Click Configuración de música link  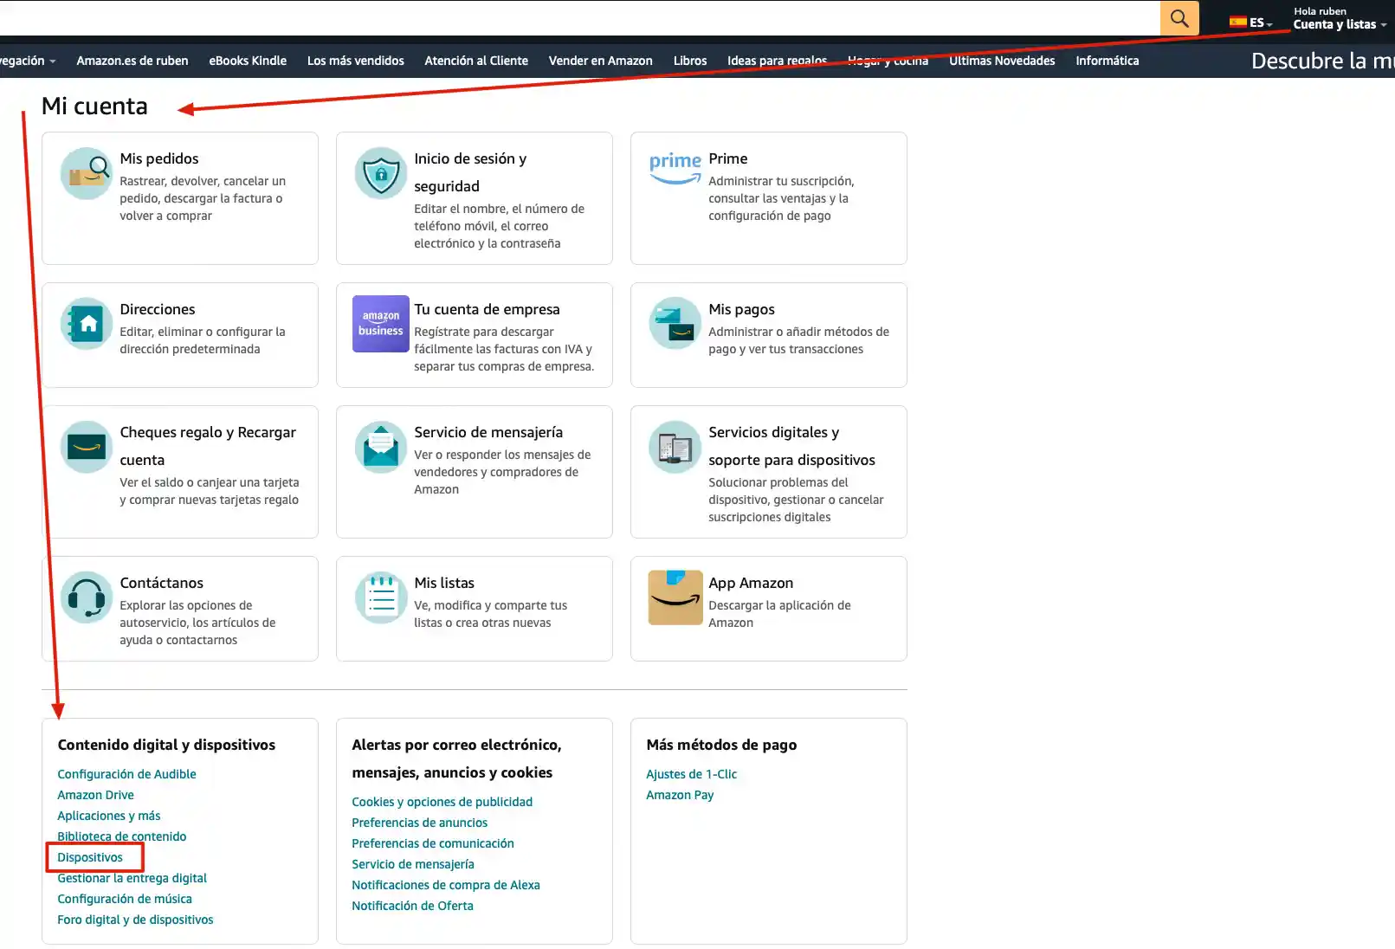coord(125,899)
